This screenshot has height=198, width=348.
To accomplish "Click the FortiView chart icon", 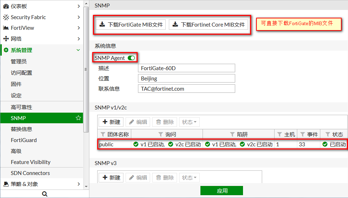I will click(x=6, y=28).
